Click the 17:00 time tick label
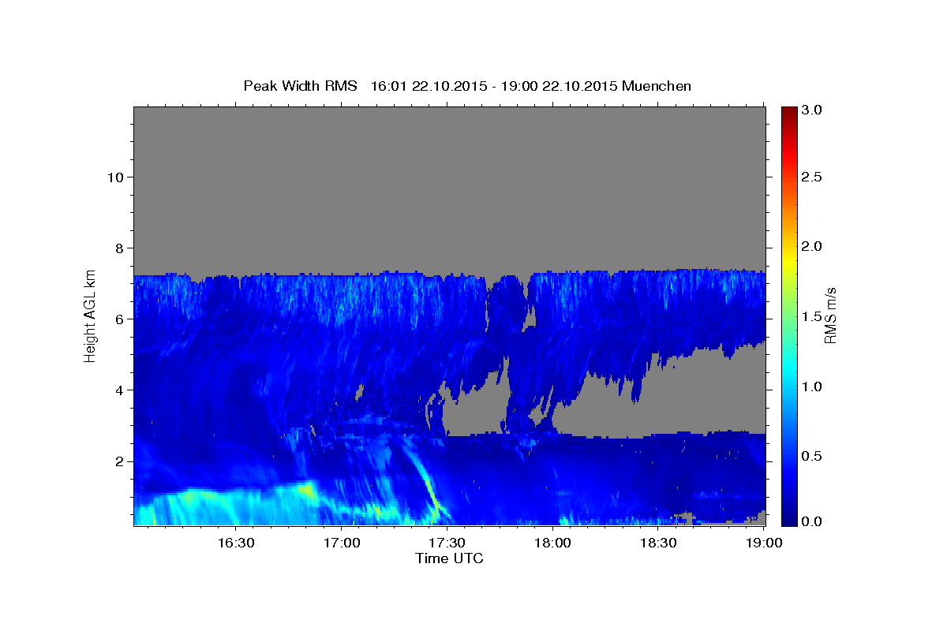947x631 pixels. (x=342, y=543)
